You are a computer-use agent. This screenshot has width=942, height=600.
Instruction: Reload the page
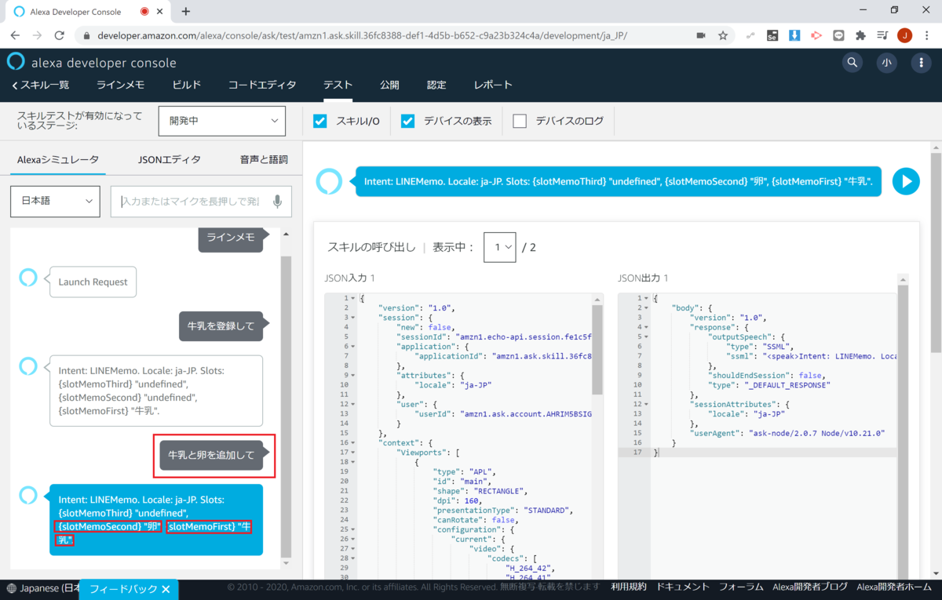point(59,35)
